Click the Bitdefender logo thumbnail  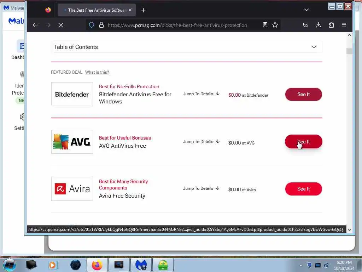pyautogui.click(x=72, y=94)
